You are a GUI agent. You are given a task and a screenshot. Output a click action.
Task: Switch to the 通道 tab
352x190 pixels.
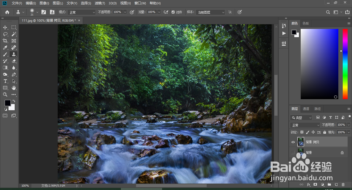pos(306,109)
